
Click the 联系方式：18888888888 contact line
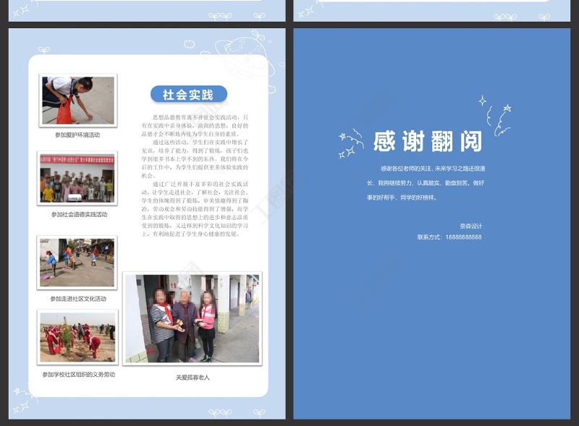pyautogui.click(x=449, y=237)
